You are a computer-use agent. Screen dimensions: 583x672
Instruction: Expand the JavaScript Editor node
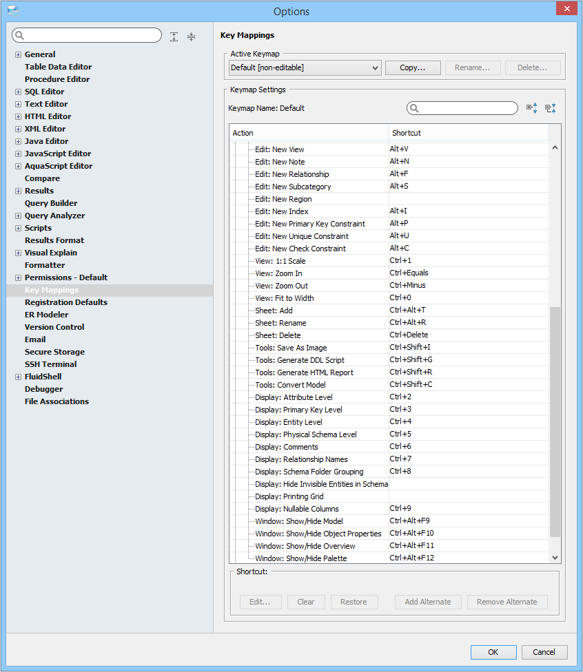[18, 154]
